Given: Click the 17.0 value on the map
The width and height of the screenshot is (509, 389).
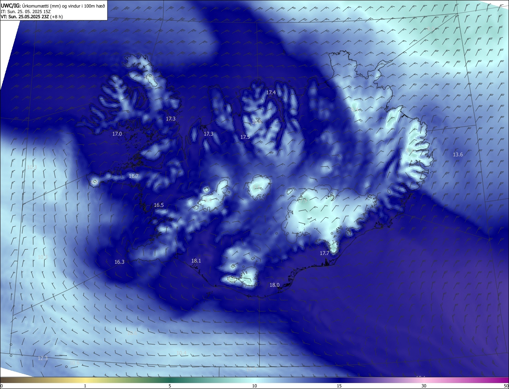Looking at the screenshot, I should pos(117,134).
